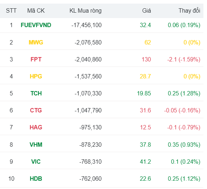Click price 37.8 for VHM
The image size is (207, 189).
[145, 145]
